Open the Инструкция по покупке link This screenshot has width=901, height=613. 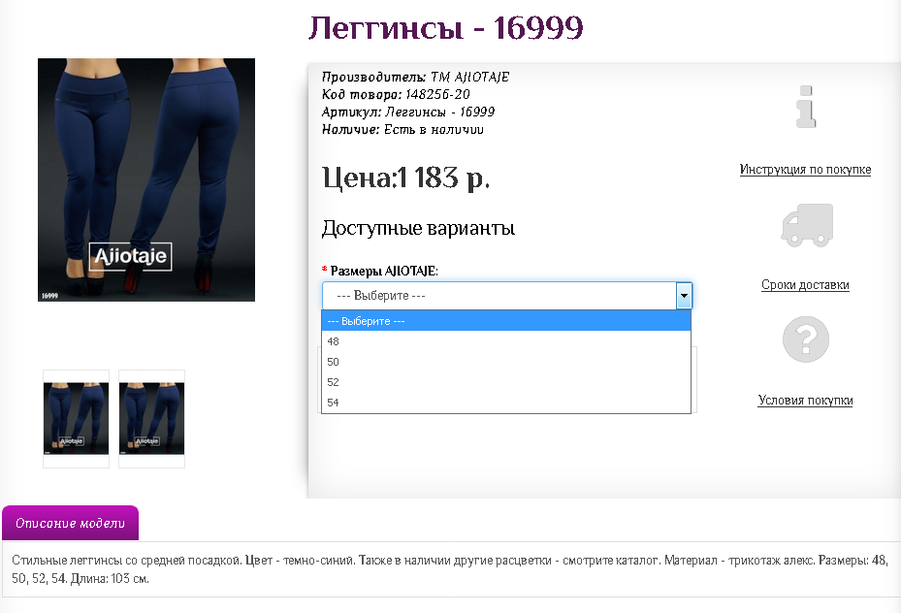point(805,169)
